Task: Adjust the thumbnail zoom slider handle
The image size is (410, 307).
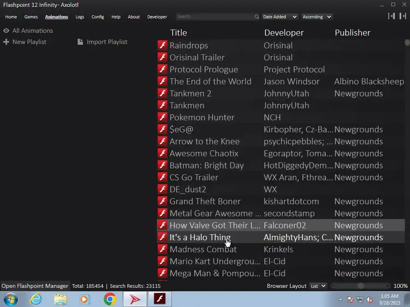Action: point(361,286)
